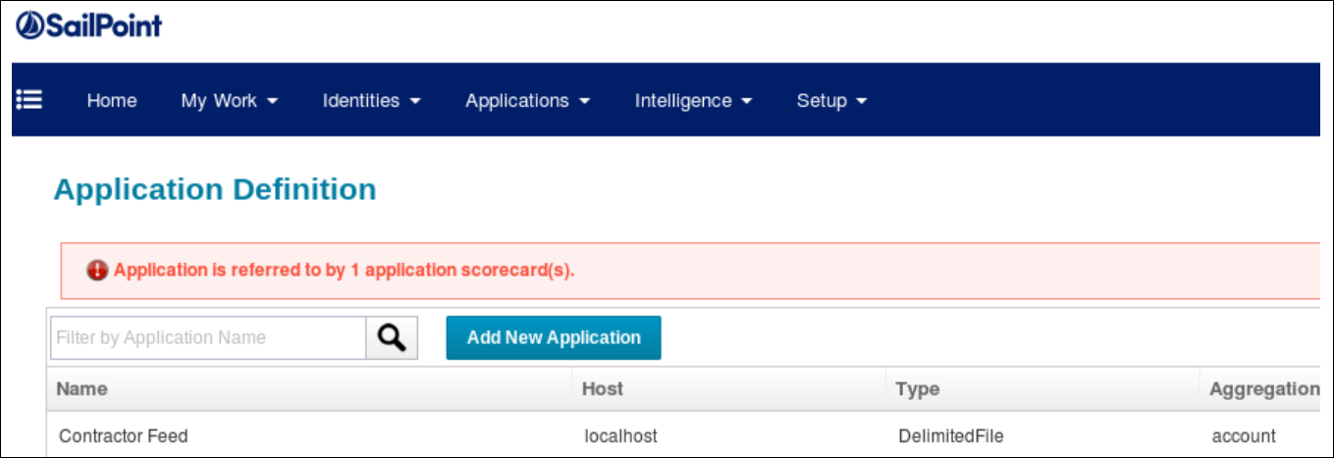Expand the Setup dropdown menu
Image resolution: width=1334 pixels, height=458 pixels.
point(831,100)
